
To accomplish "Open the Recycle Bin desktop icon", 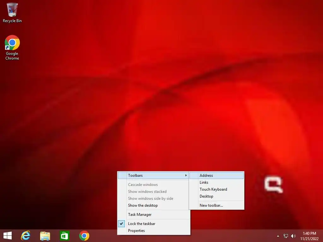I will click(x=12, y=13).
